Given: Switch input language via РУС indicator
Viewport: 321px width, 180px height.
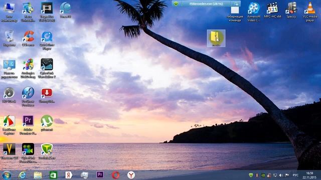Looking at the screenshot, I should 295,175.
